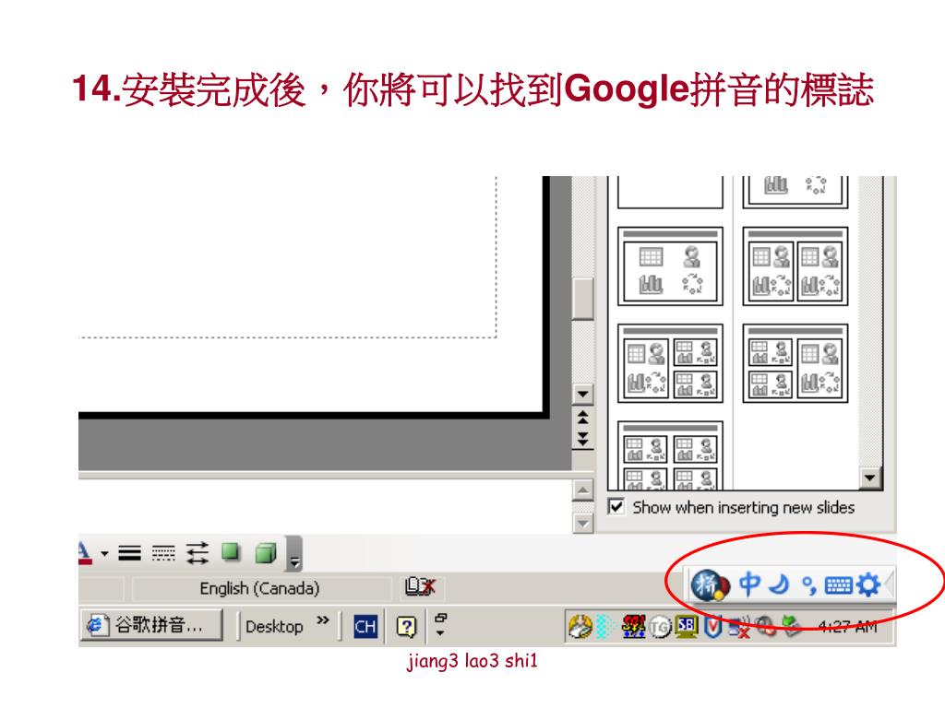The image size is (945, 708).
Task: Click the notes pane scroll up arrow
Action: coord(583,490)
